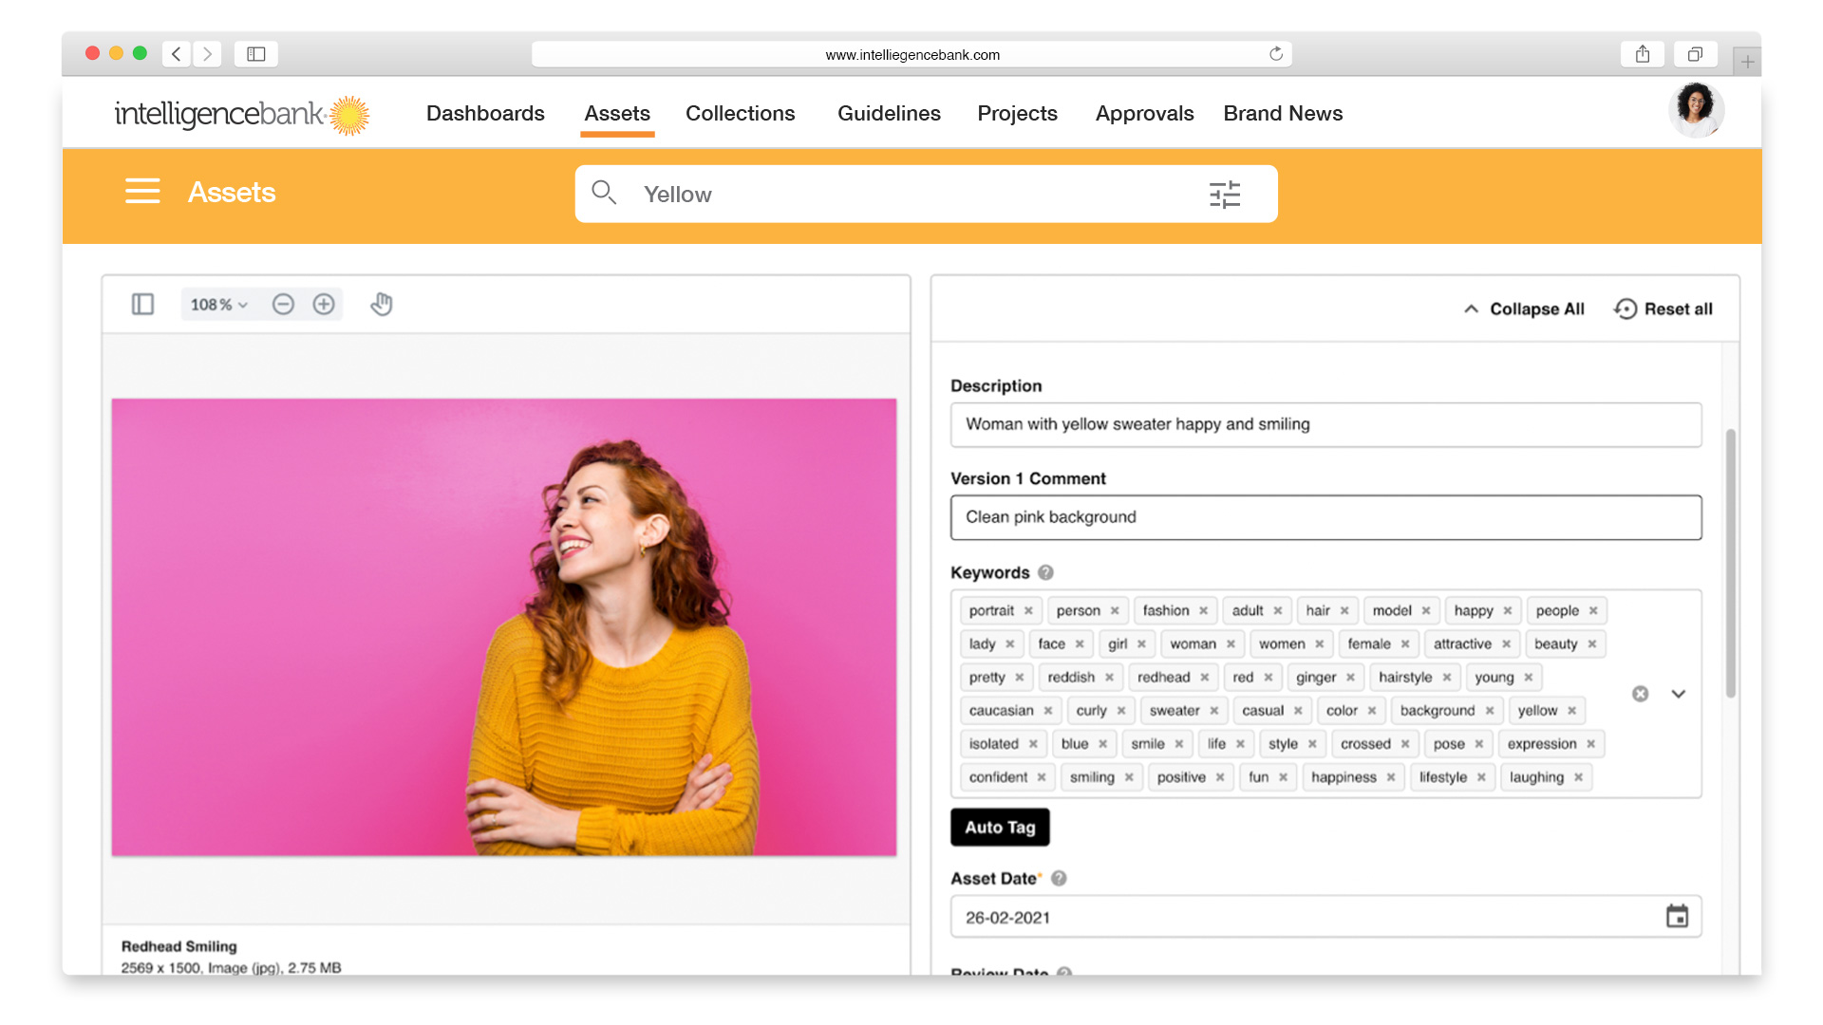The image size is (1823, 1025).
Task: Open the user profile avatar
Action: (x=1696, y=111)
